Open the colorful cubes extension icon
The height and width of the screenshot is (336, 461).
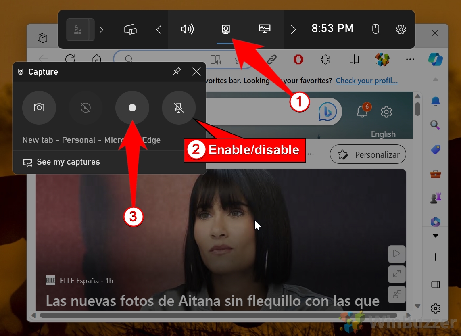pyautogui.click(x=382, y=59)
